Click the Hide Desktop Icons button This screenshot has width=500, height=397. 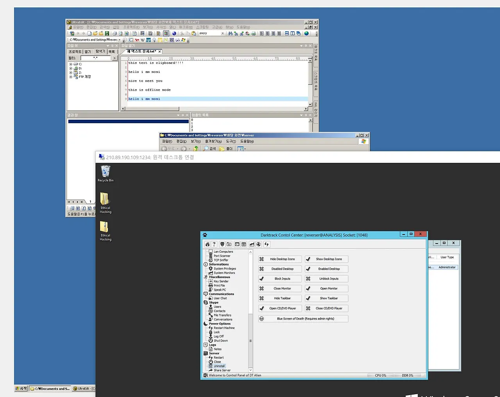[280, 259]
